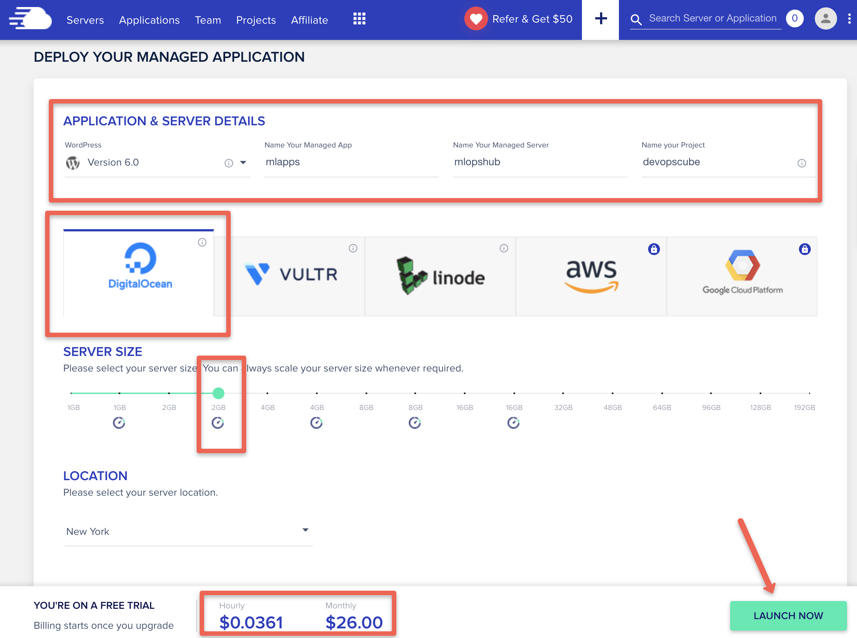Open the WordPress version dropdown
Screen dimensions: 857x638
tap(244, 163)
